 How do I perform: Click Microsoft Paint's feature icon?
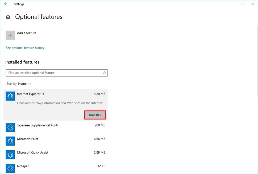coord(10,141)
